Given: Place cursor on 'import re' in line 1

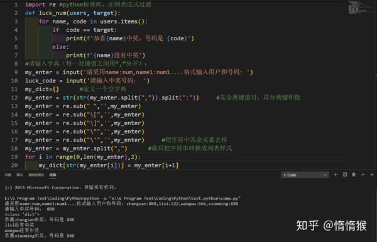Looking at the screenshot, I should (40, 4).
